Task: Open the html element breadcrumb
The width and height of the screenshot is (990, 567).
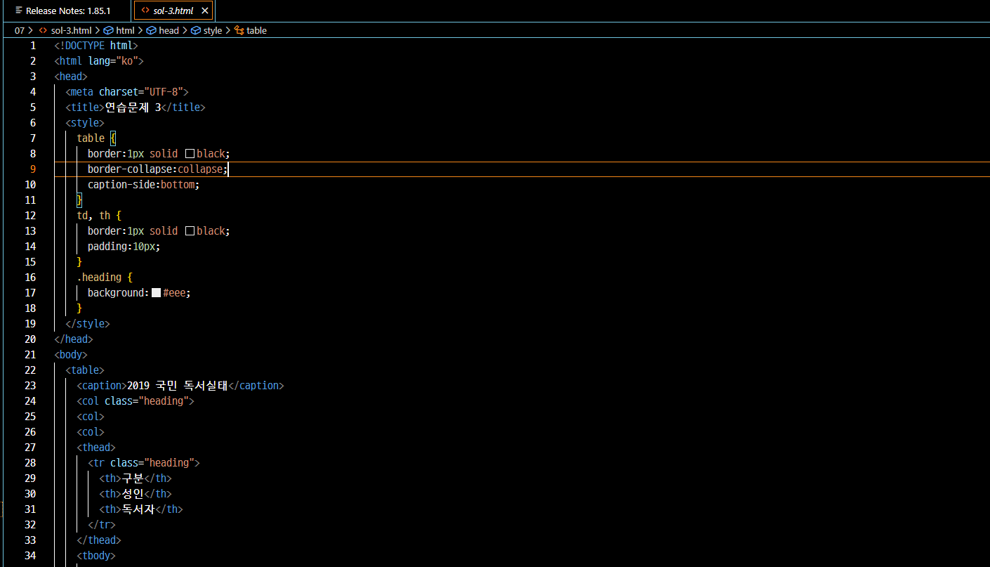Action: [x=125, y=30]
